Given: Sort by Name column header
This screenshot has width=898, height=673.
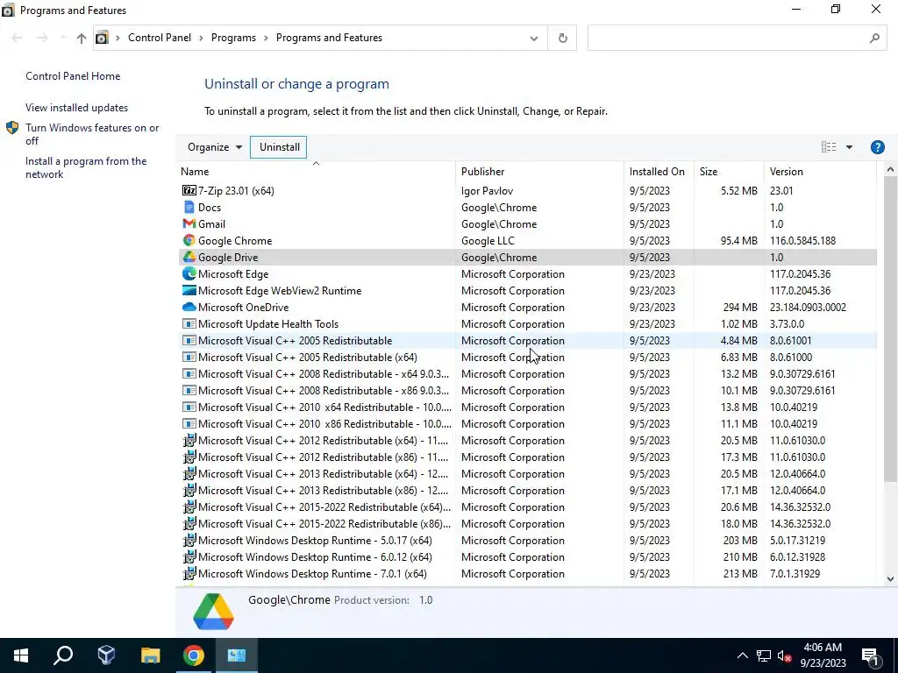Looking at the screenshot, I should pyautogui.click(x=316, y=172).
